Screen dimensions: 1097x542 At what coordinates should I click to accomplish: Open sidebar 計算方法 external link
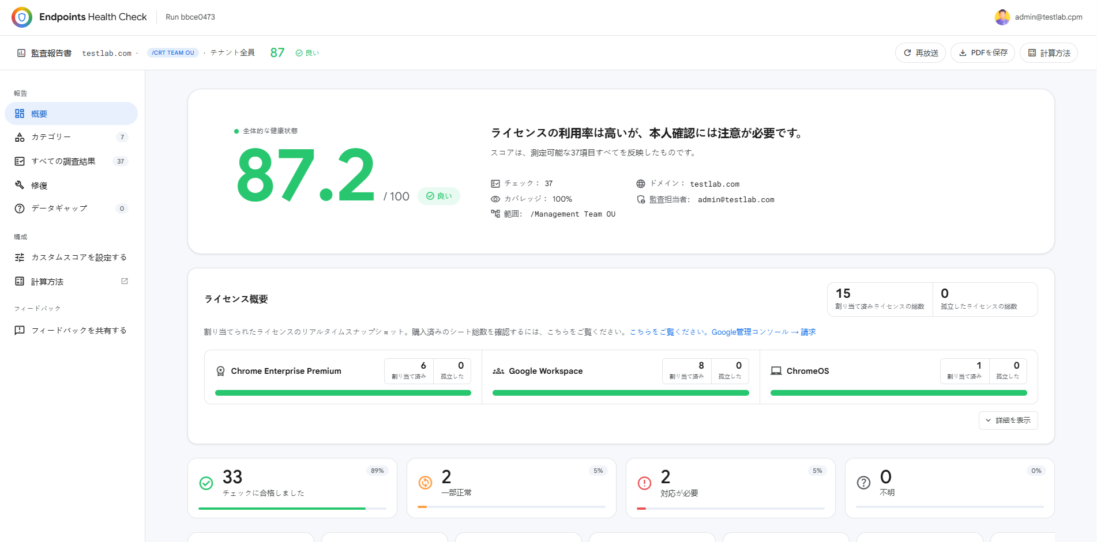point(72,282)
